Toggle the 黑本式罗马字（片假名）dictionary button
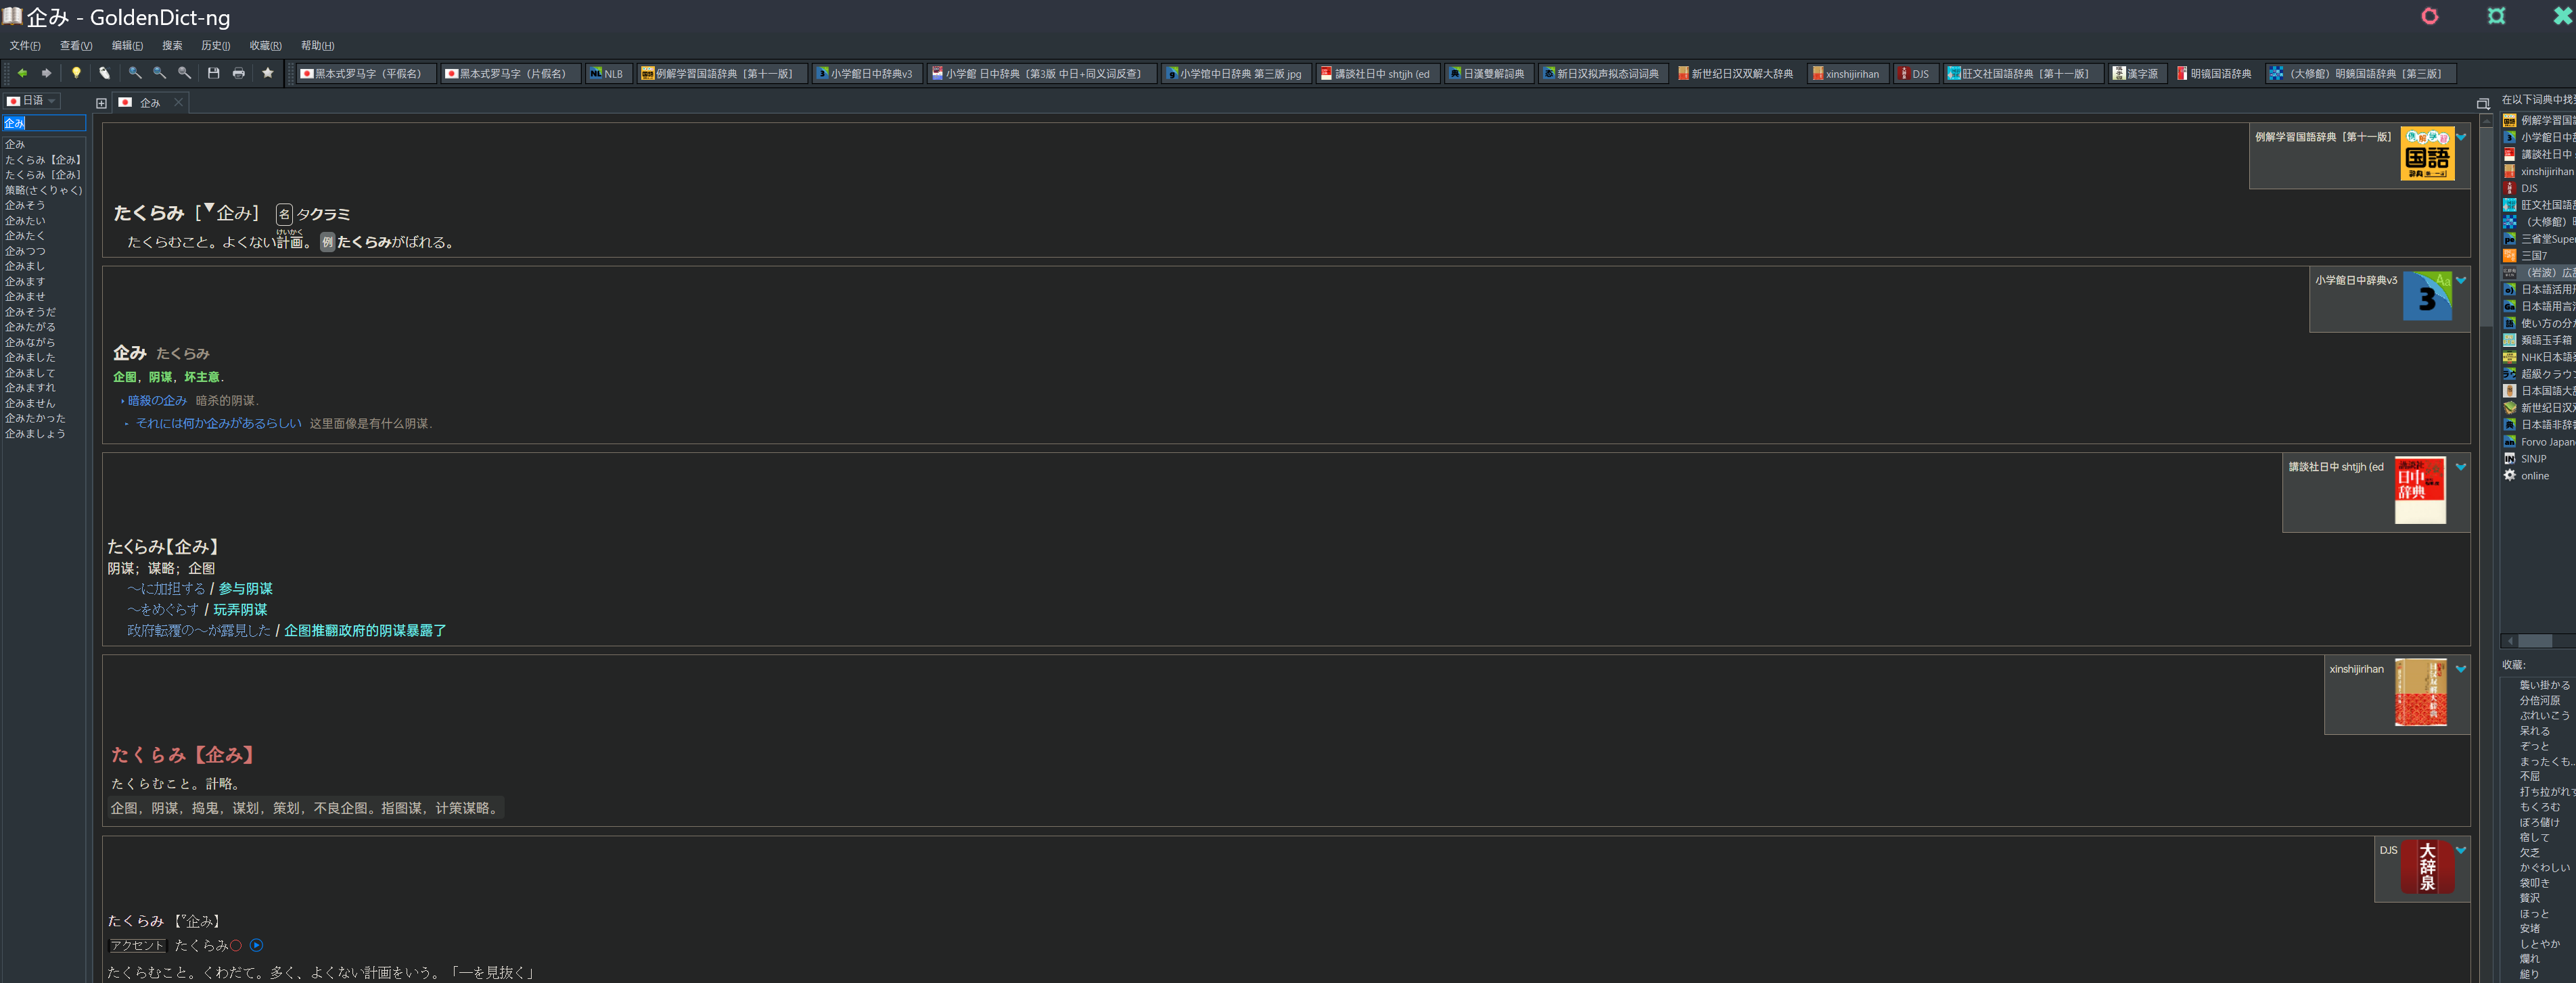The width and height of the screenshot is (2576, 983). [x=510, y=73]
